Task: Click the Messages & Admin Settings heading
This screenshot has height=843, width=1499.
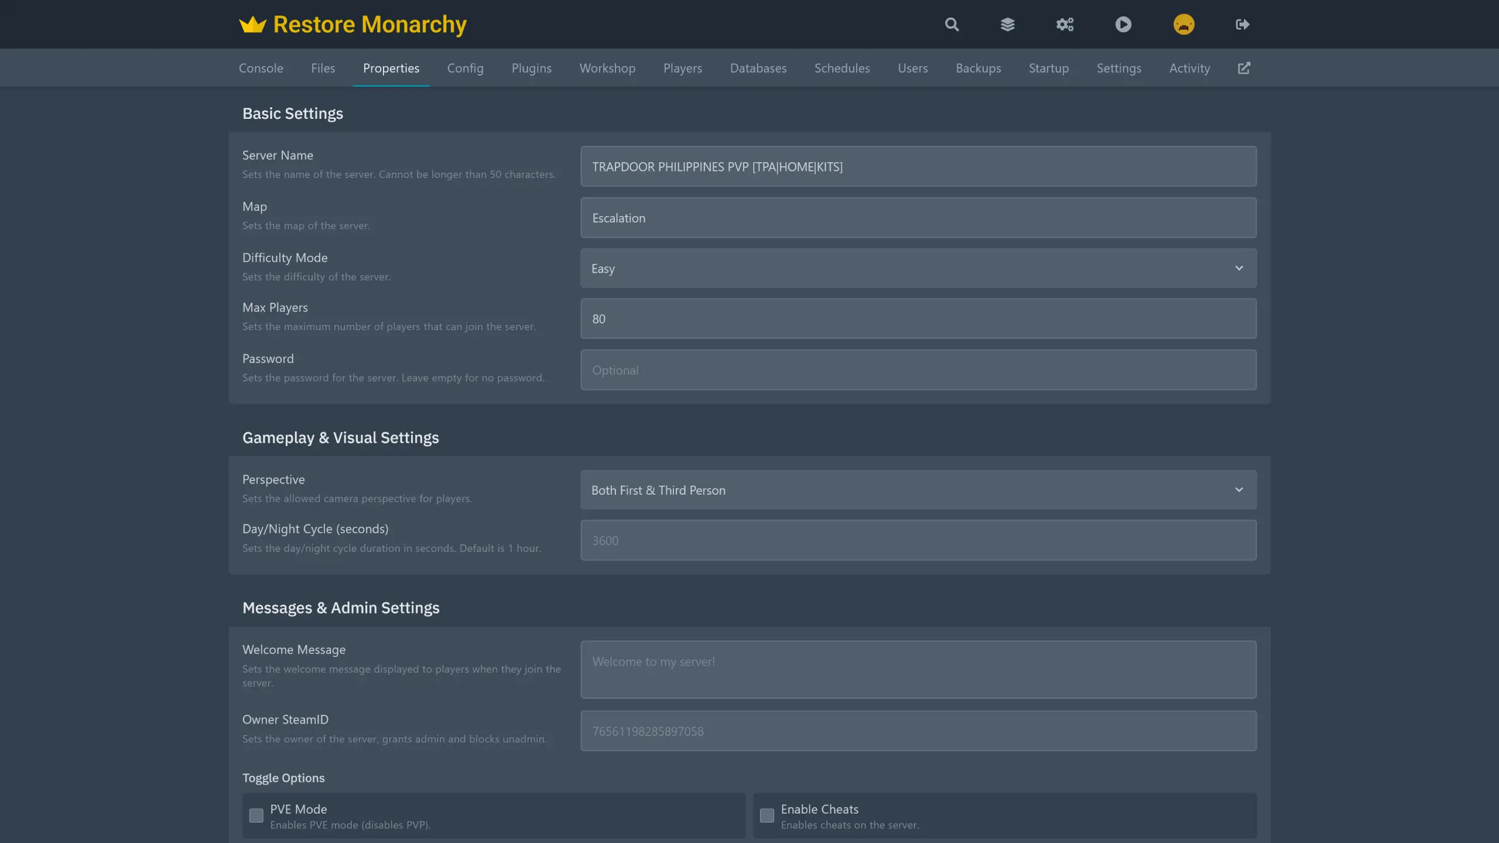Action: pos(341,608)
